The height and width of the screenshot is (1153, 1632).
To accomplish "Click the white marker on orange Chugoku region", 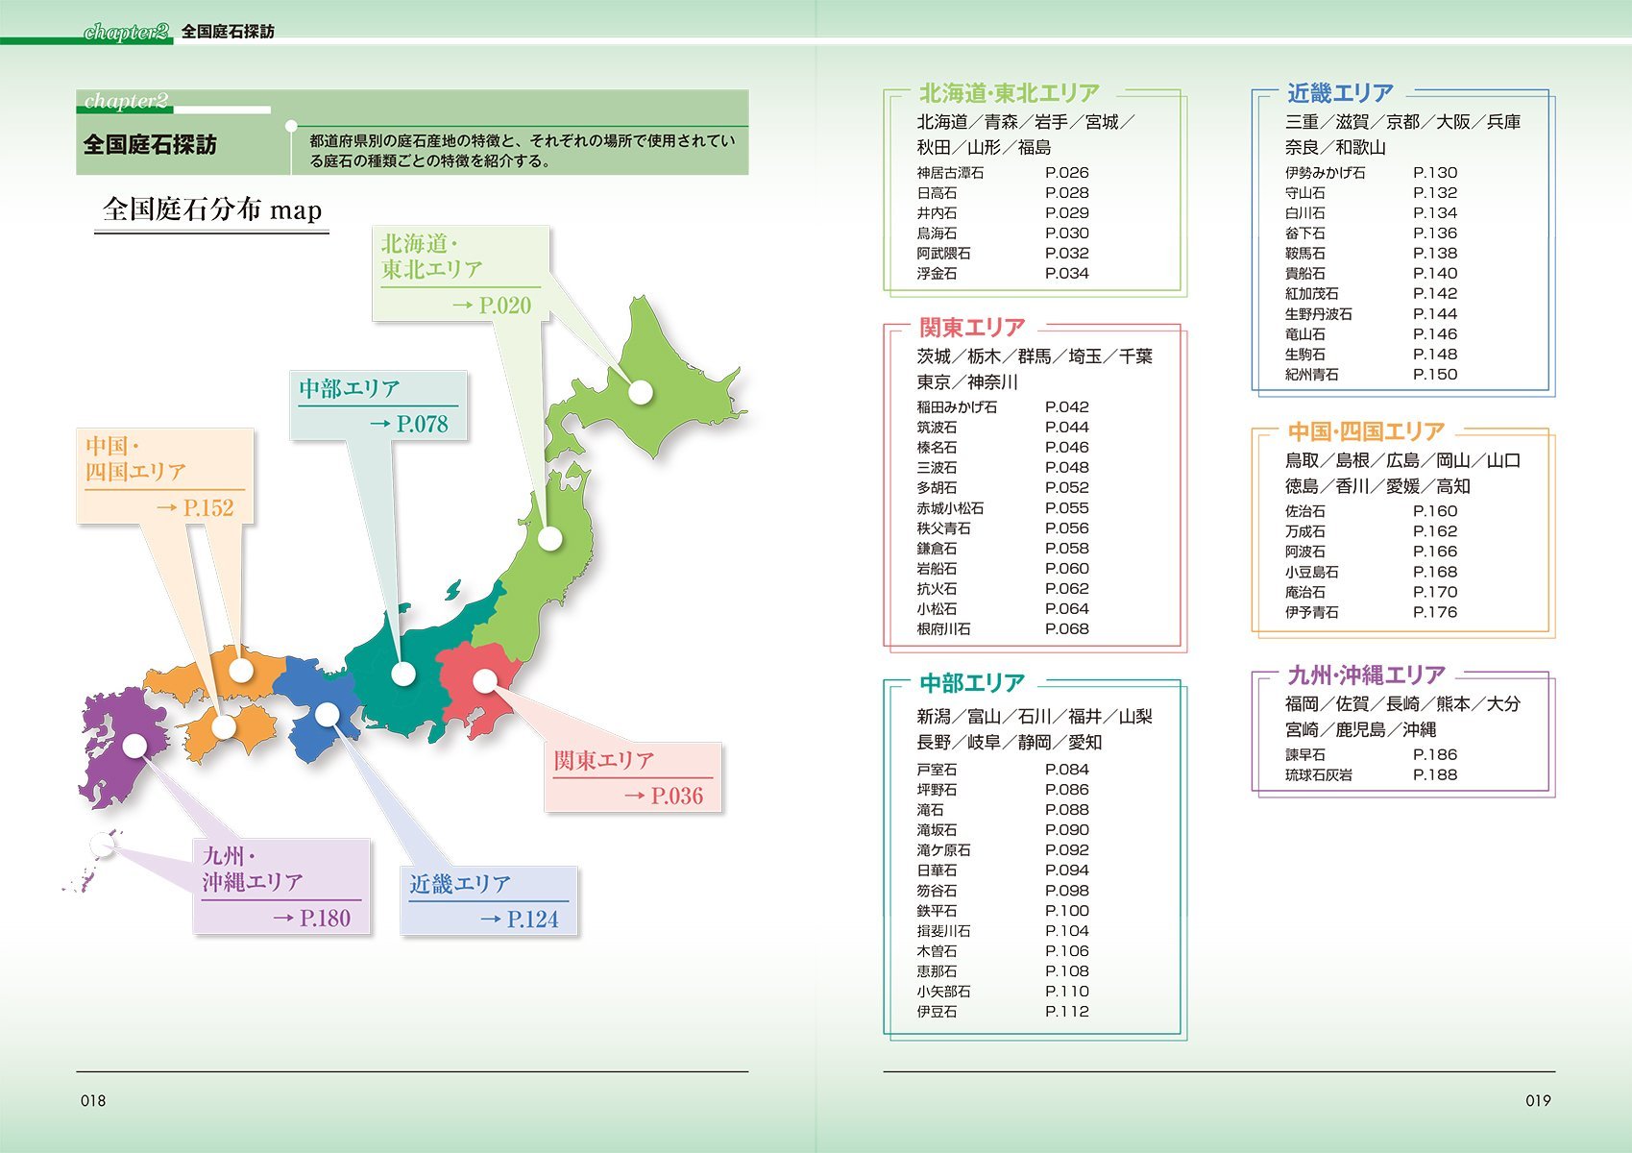I will pyautogui.click(x=240, y=670).
